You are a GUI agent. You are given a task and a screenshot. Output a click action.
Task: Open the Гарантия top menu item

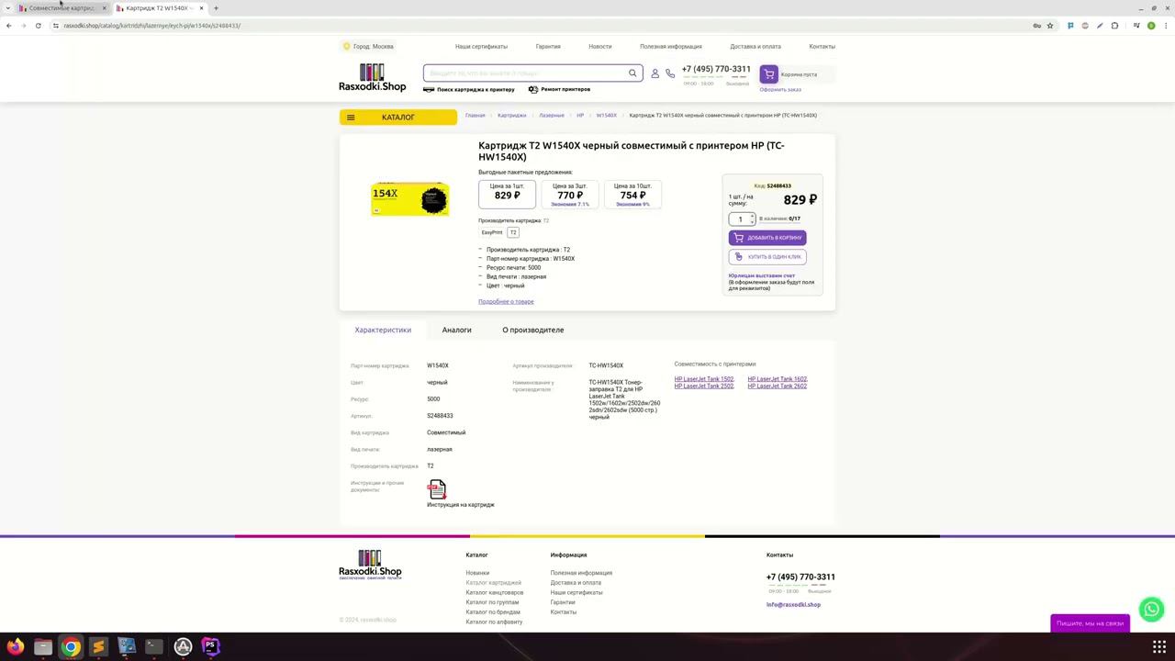(x=548, y=46)
